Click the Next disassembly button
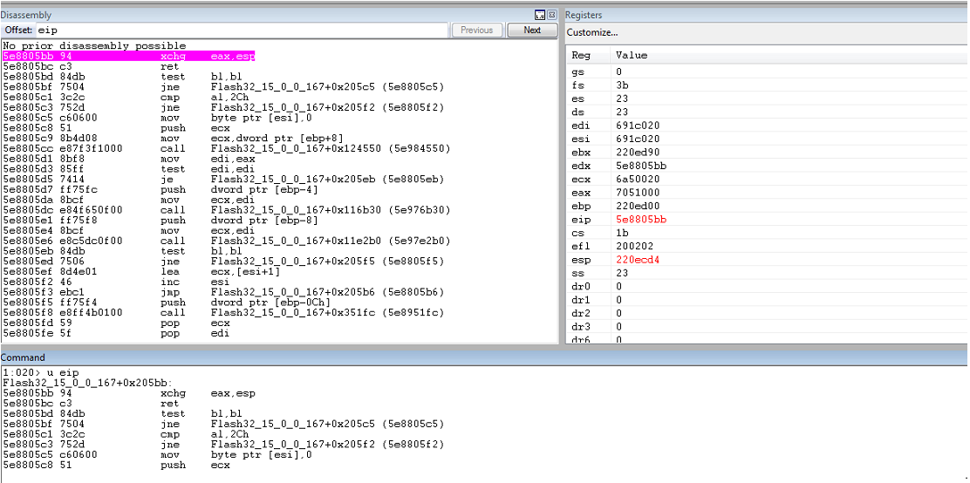 [532, 30]
